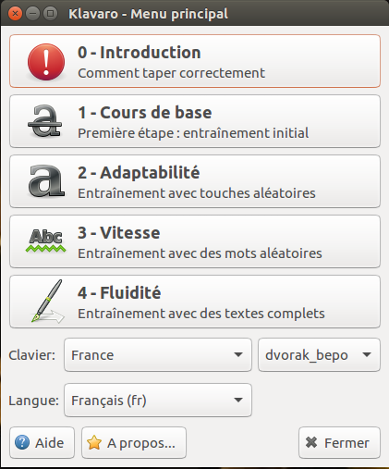
Task: Click the blue question mark Aide icon
Action: (x=22, y=442)
